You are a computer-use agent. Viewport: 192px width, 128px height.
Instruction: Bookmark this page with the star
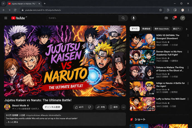pyautogui.click(x=161, y=10)
